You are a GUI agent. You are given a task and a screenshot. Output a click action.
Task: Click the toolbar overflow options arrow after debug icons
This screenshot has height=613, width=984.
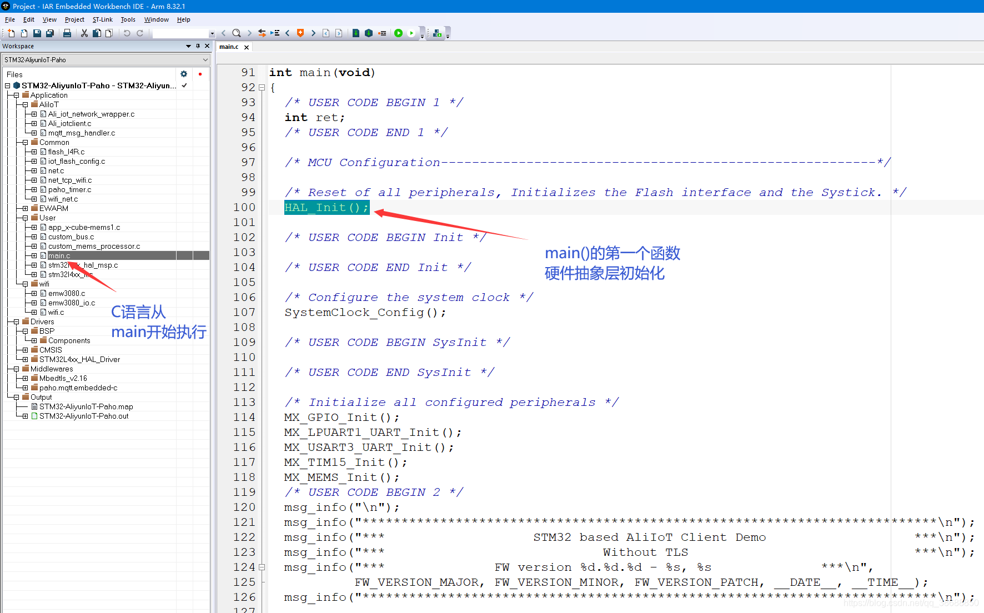coord(422,36)
